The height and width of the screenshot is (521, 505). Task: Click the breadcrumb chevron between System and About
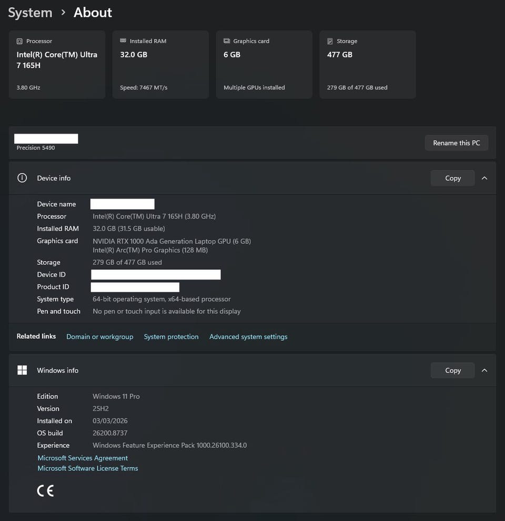click(63, 13)
